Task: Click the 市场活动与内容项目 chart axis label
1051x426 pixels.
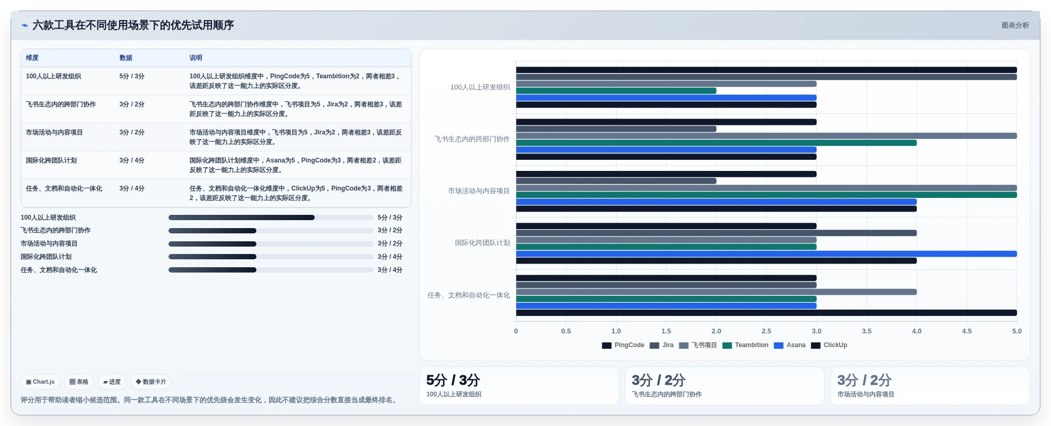Action: tap(479, 191)
